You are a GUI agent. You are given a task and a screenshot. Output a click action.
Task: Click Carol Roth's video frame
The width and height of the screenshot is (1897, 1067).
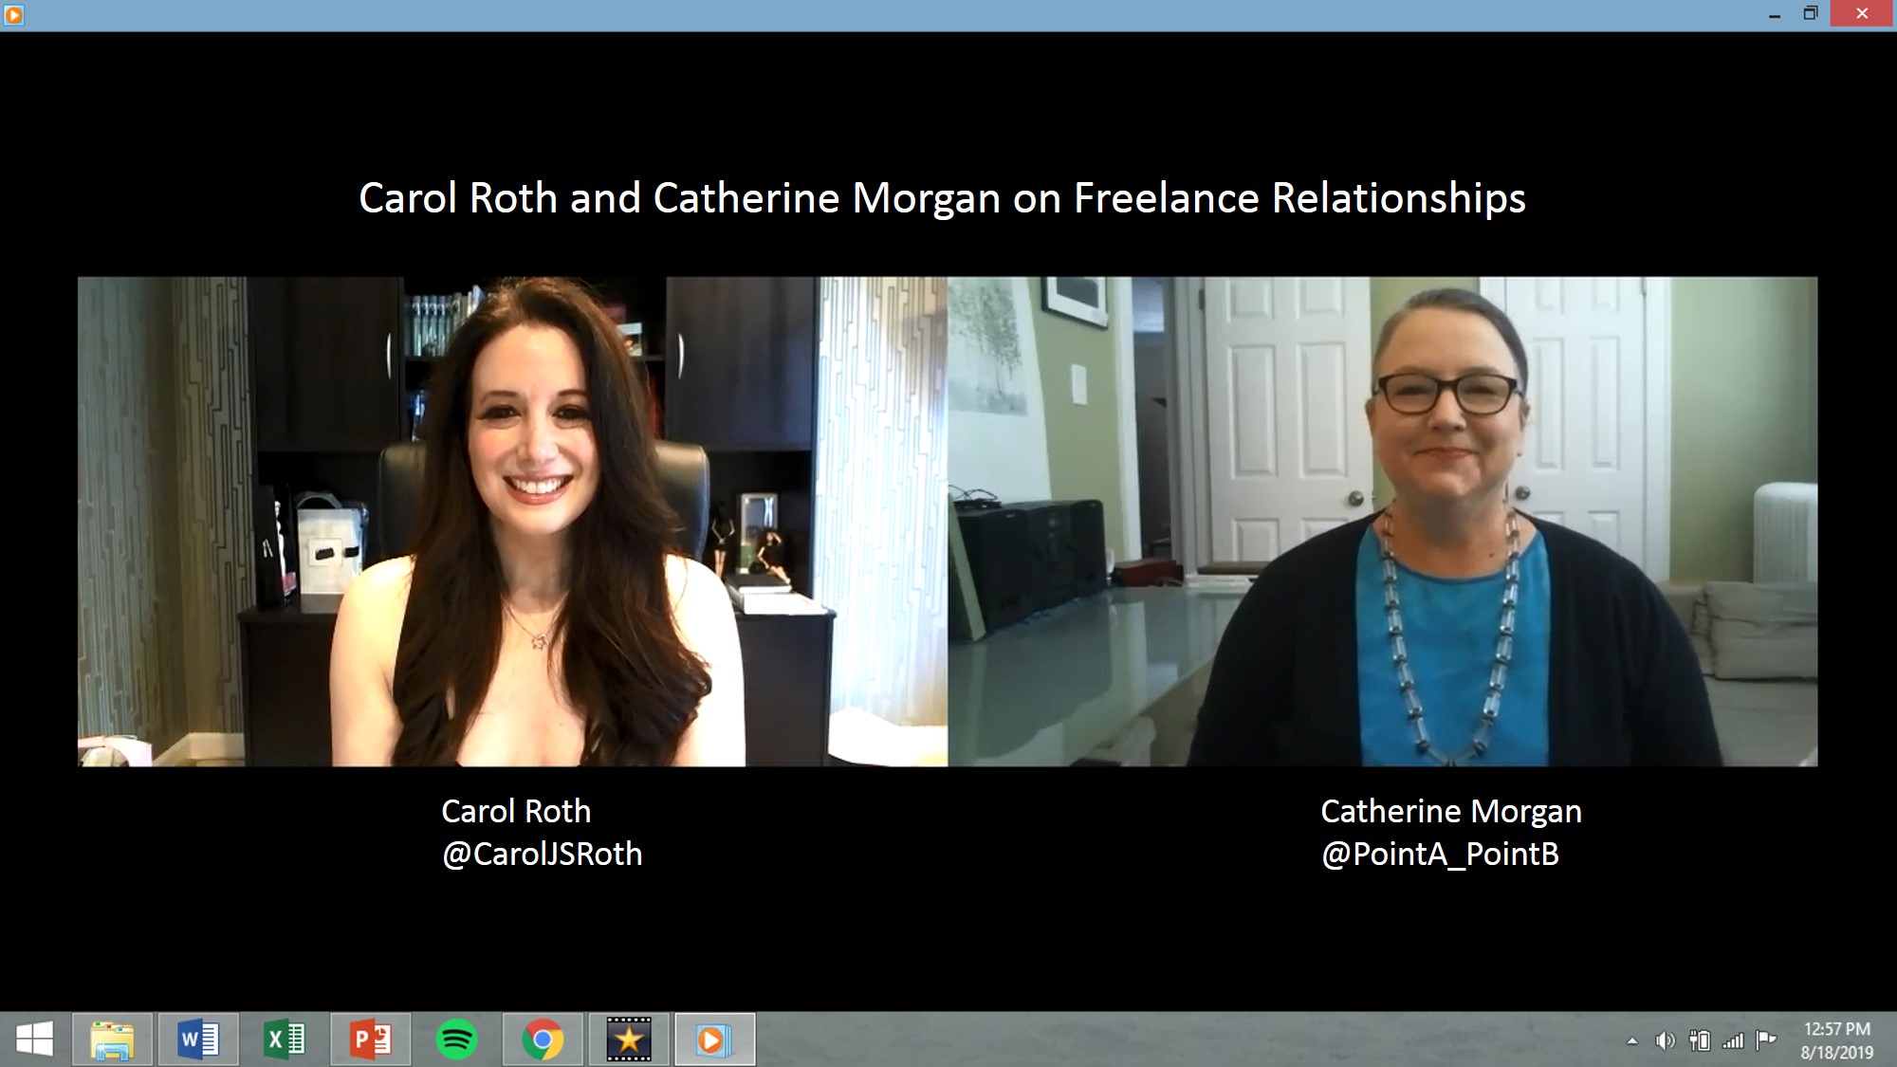512,522
